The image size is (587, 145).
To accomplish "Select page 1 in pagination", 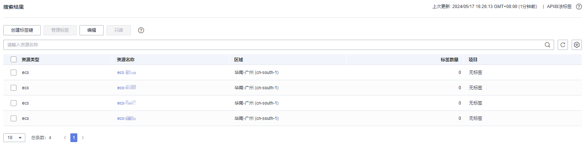I will [74, 138].
